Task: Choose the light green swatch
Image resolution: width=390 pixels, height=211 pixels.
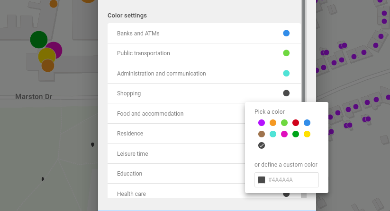Action: 284,123
